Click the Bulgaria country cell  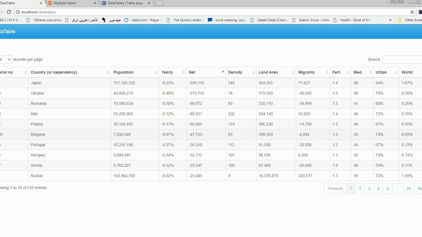pyautogui.click(x=70, y=134)
